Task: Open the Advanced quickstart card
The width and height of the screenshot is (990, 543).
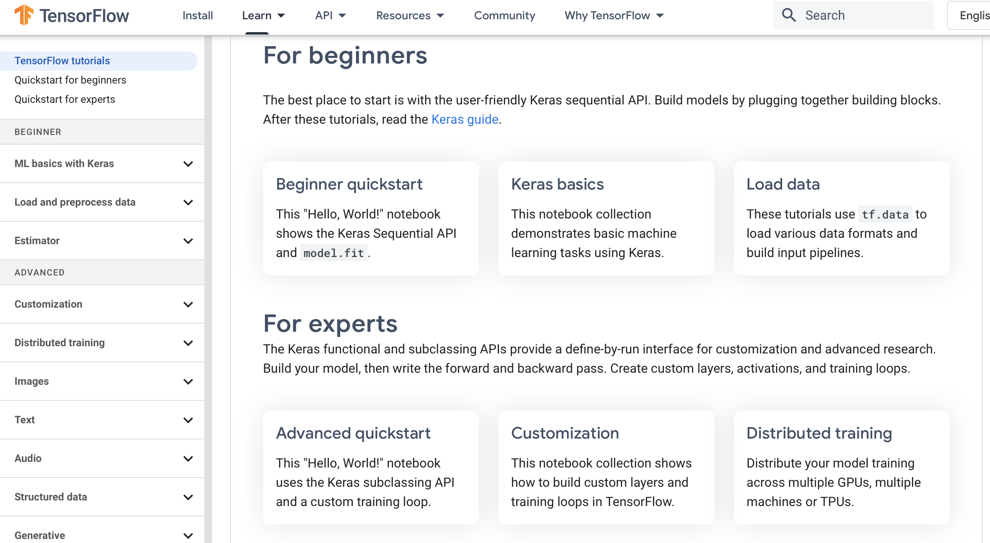Action: [x=353, y=433]
